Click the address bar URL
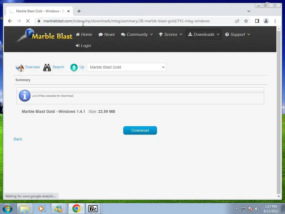 coord(127,21)
